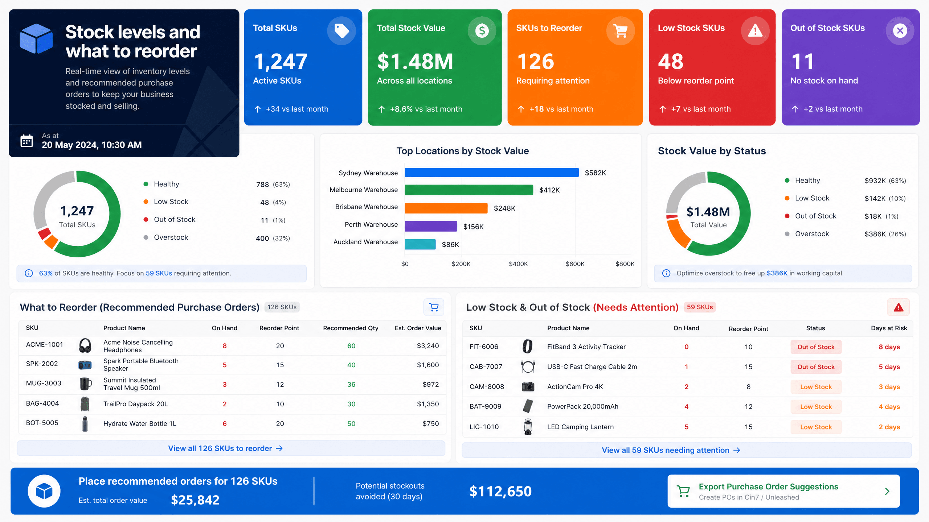Click the $386K link in overstock note
The image size is (929, 522).
tap(777, 273)
